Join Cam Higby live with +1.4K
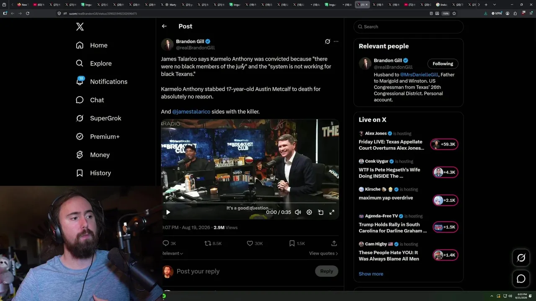Image resolution: width=536 pixels, height=301 pixels. [x=444, y=255]
